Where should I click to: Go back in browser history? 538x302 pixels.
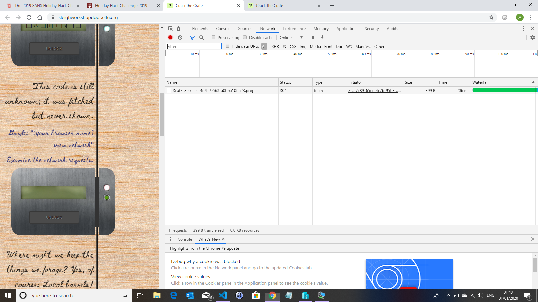(7, 17)
